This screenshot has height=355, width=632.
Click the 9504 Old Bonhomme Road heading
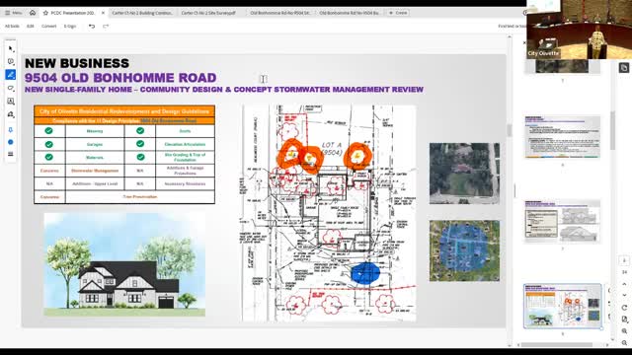(x=120, y=78)
